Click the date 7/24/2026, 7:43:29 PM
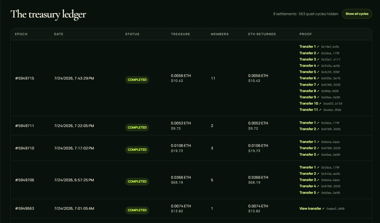This screenshot has height=223, width=380. (x=74, y=78)
